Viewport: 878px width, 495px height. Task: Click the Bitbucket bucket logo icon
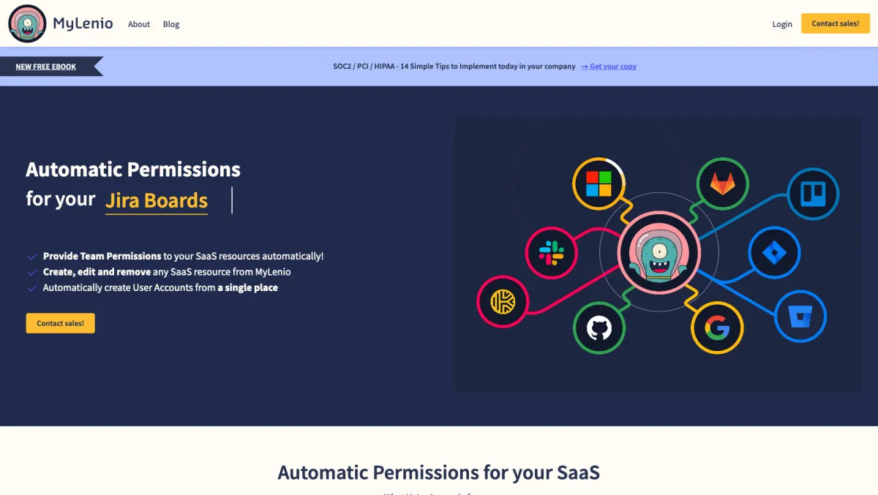[800, 317]
